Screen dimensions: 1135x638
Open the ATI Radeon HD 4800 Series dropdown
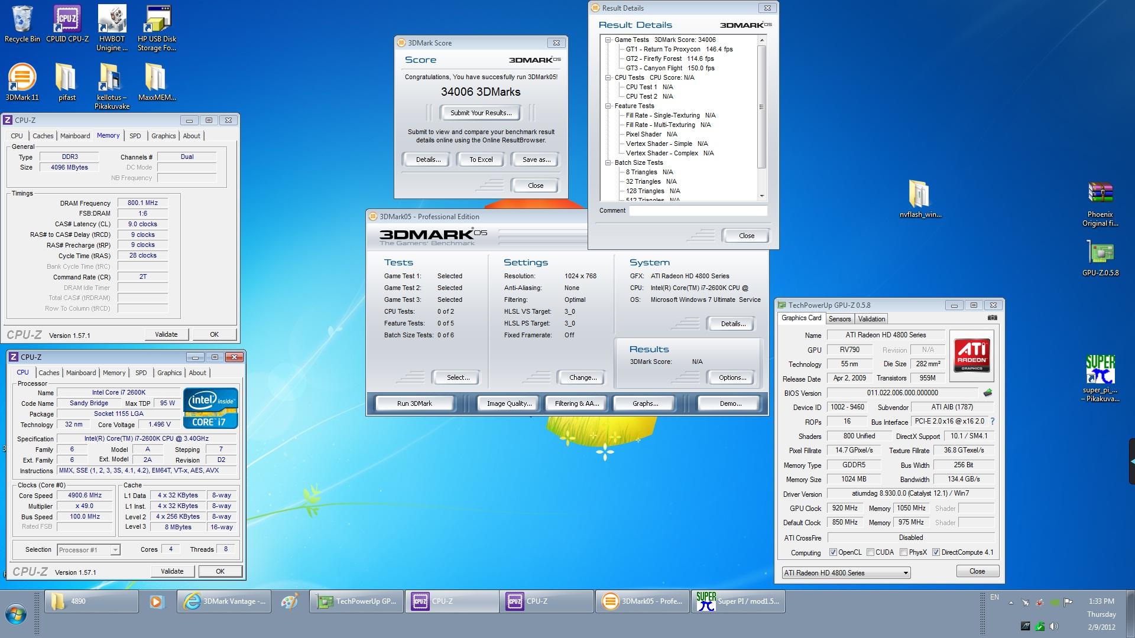click(846, 573)
